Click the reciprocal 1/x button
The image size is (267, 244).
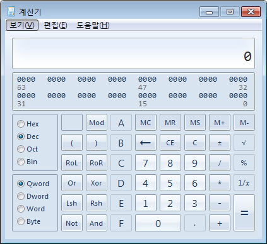244,183
